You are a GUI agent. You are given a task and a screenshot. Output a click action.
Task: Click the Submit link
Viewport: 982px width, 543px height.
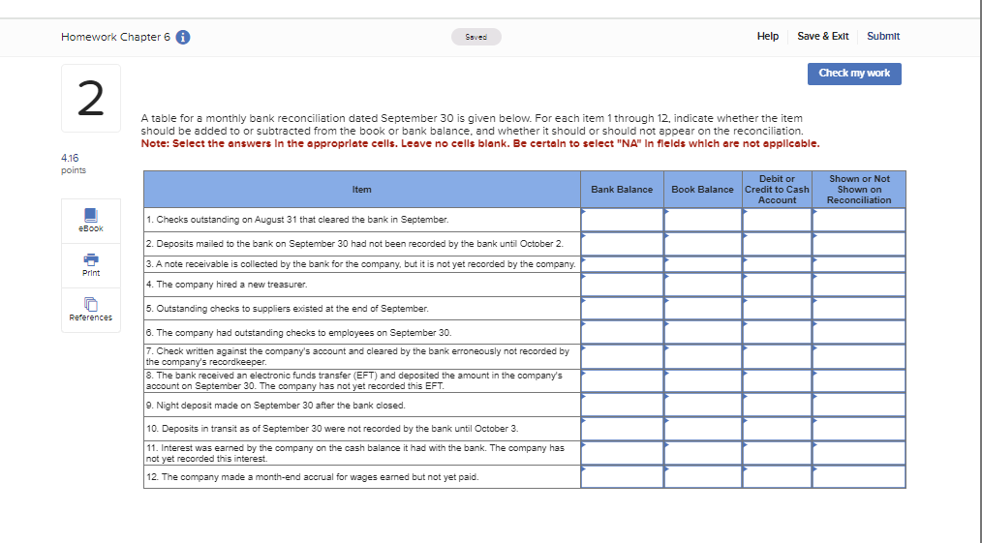pyautogui.click(x=883, y=36)
